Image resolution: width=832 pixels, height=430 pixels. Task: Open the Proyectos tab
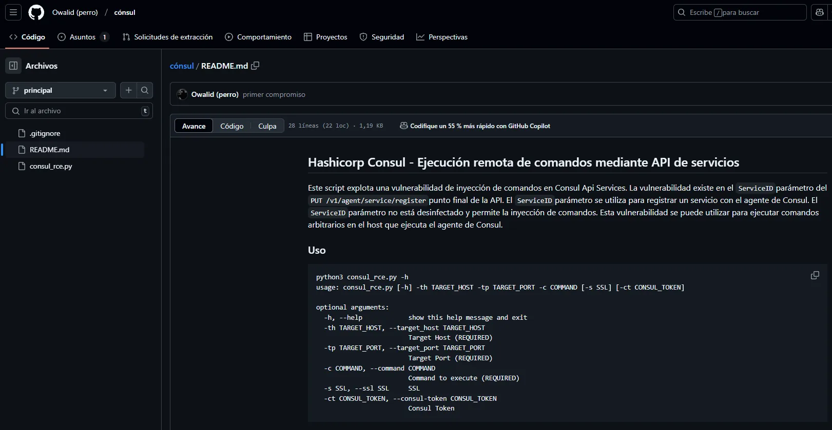pos(325,37)
